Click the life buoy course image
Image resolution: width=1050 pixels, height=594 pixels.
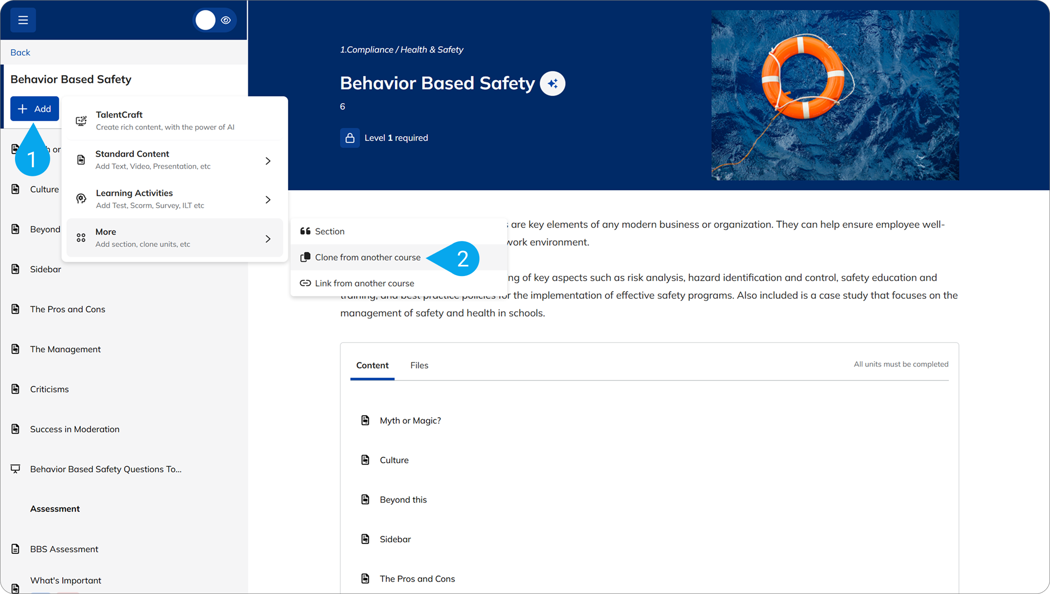coord(835,95)
